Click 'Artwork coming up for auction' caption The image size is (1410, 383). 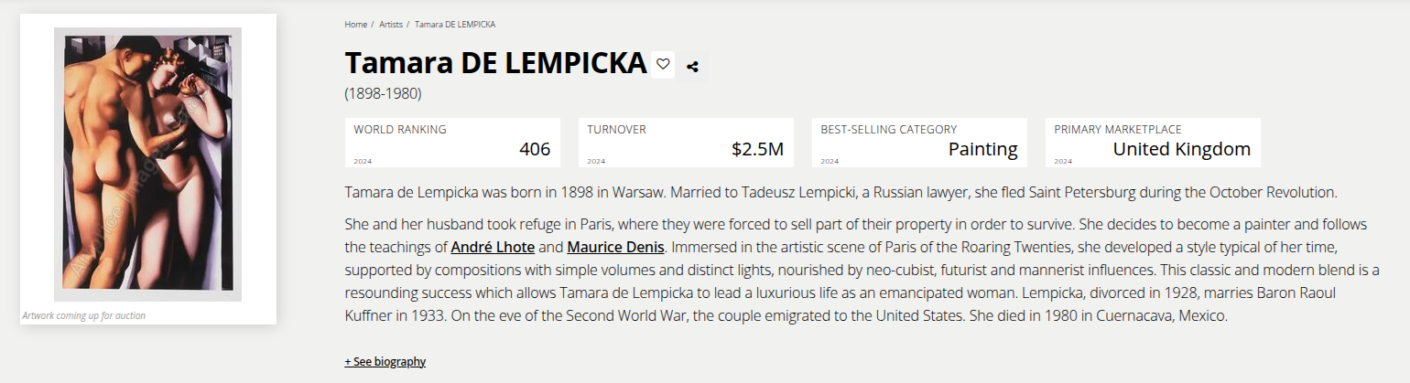pos(83,315)
